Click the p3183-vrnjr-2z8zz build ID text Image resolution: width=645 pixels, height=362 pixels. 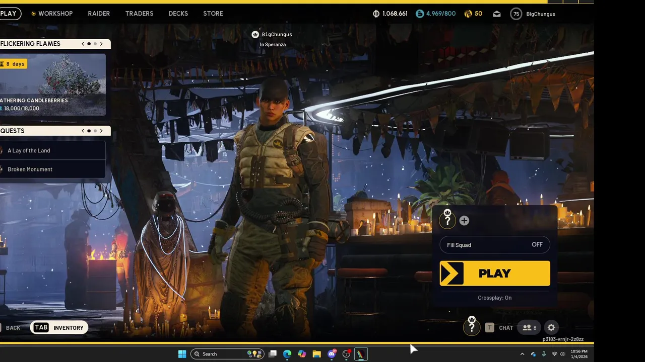(x=563, y=339)
